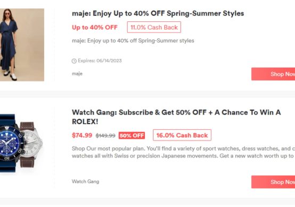Select the 11.0% Cash Back badge
The image size is (295, 207).
[154, 27]
